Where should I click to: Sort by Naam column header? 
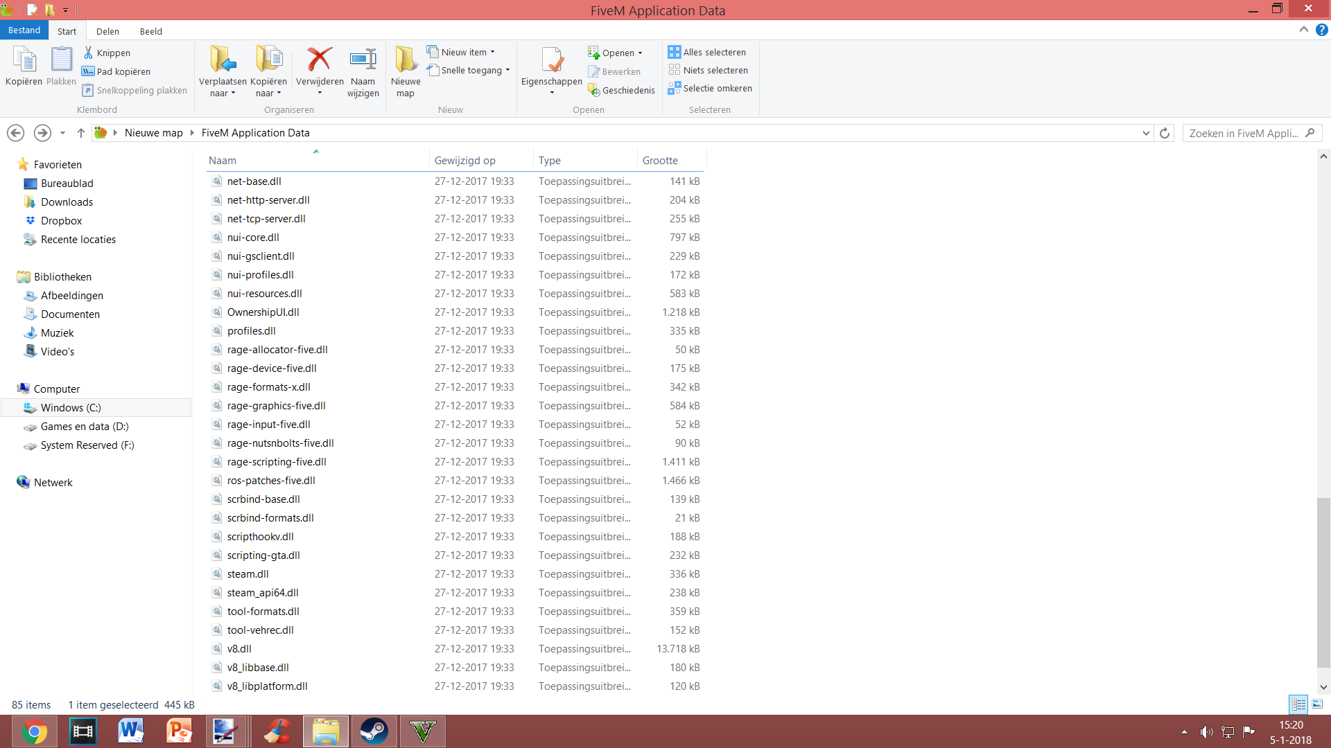point(317,160)
